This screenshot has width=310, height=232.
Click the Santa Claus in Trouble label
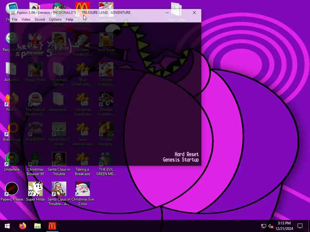[59, 172]
